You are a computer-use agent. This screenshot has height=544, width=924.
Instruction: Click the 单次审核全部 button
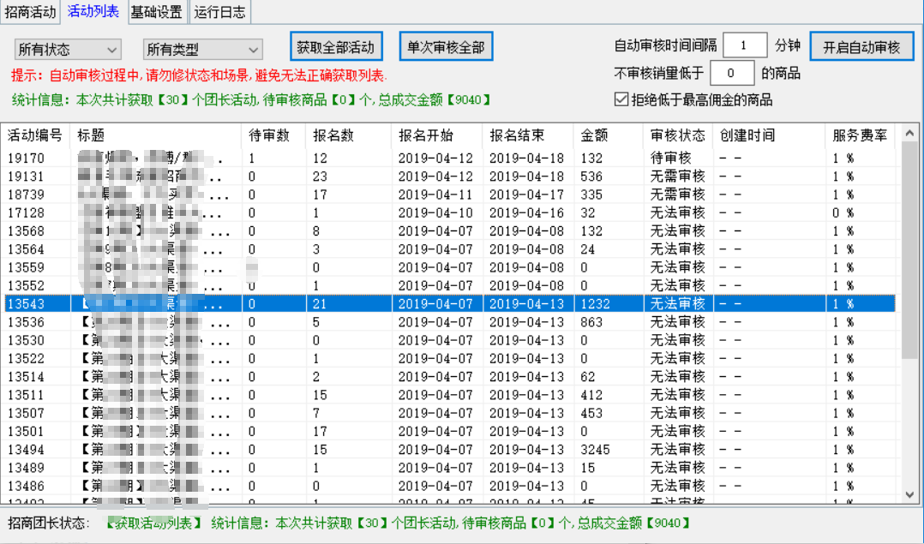(446, 46)
